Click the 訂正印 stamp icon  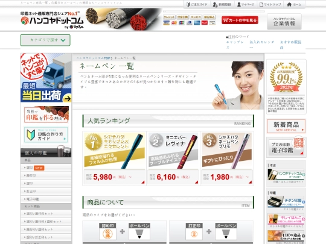194,232
